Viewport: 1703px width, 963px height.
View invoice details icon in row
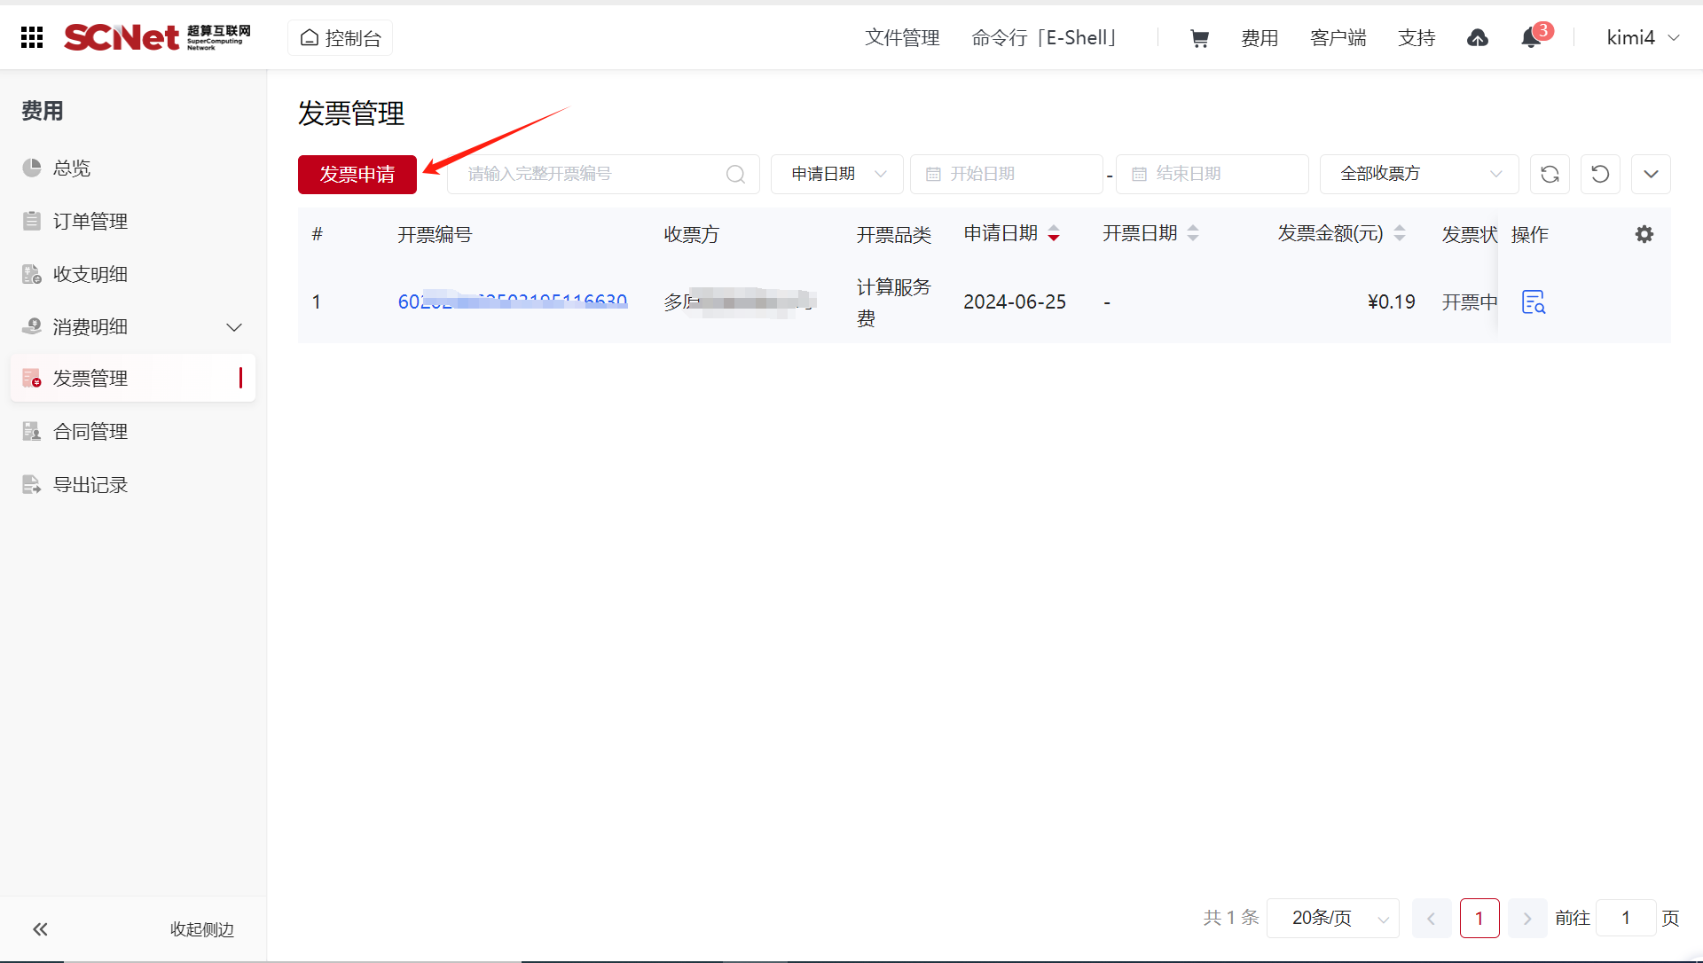click(1534, 302)
